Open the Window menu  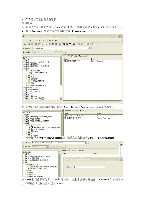pyautogui.click(x=50, y=40)
